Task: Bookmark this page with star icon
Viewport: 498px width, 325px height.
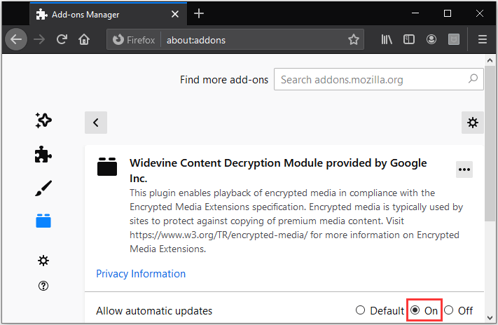Action: (354, 40)
